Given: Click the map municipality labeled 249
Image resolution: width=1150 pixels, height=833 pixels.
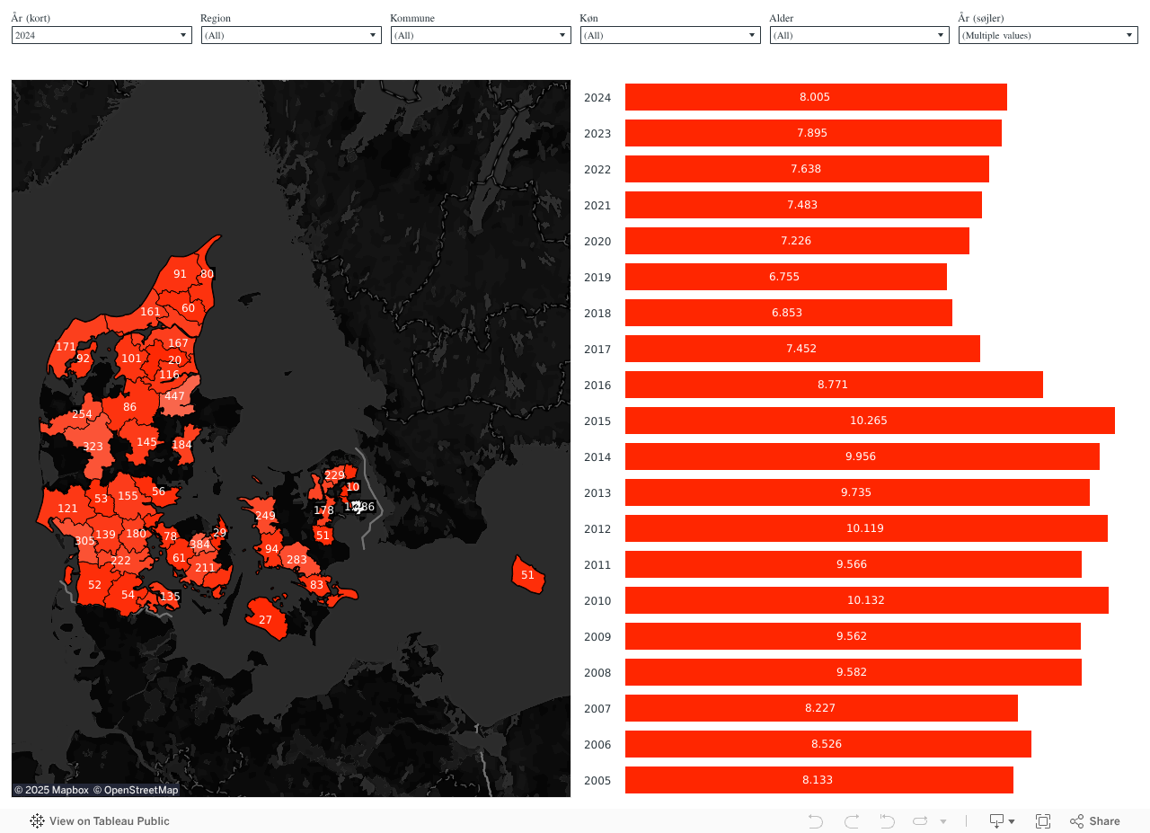Looking at the screenshot, I should [265, 516].
